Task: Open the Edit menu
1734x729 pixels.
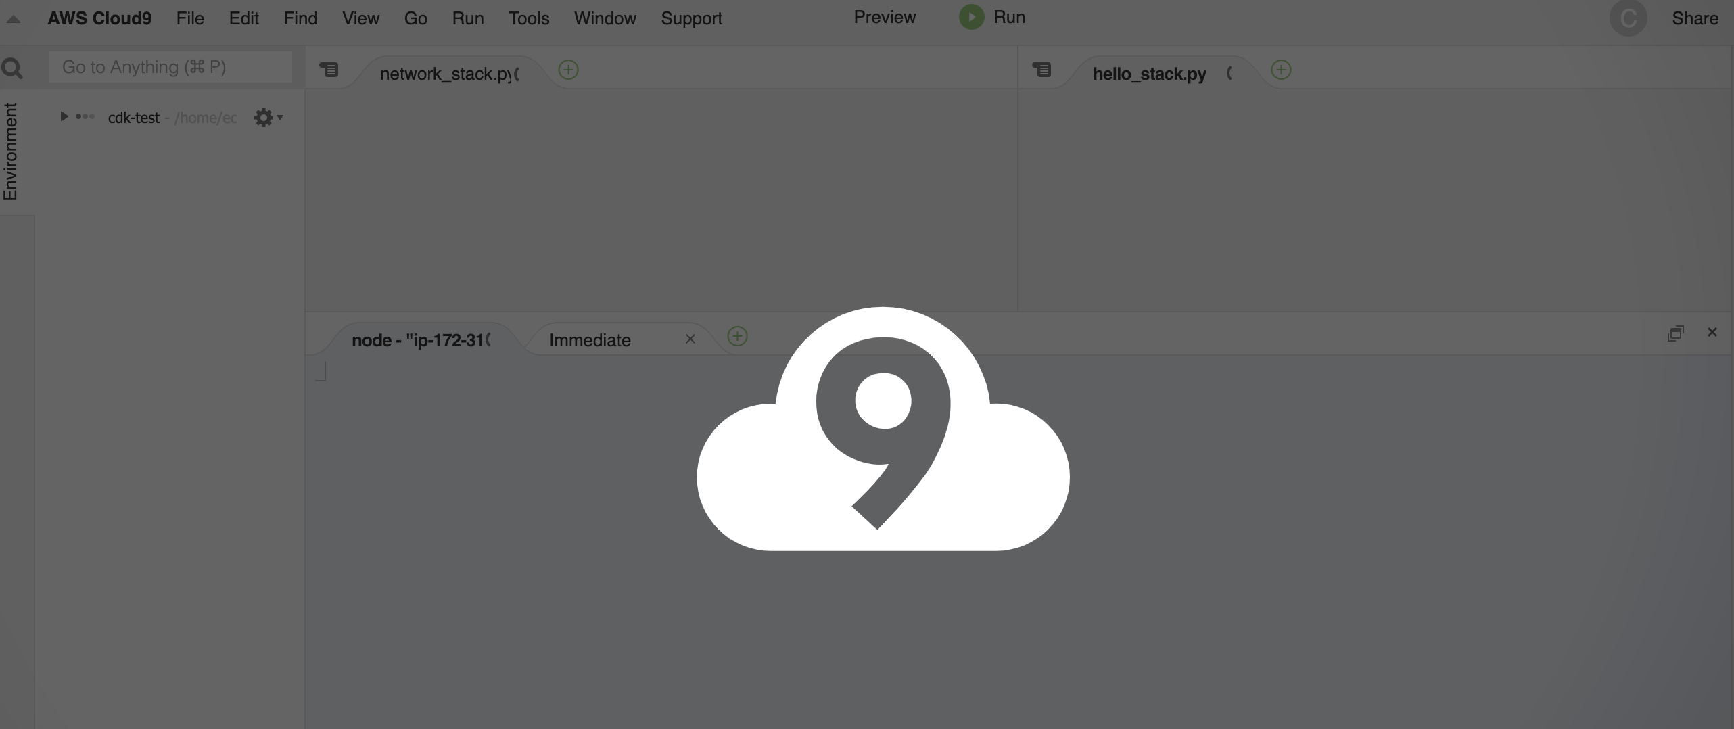Action: 243,18
